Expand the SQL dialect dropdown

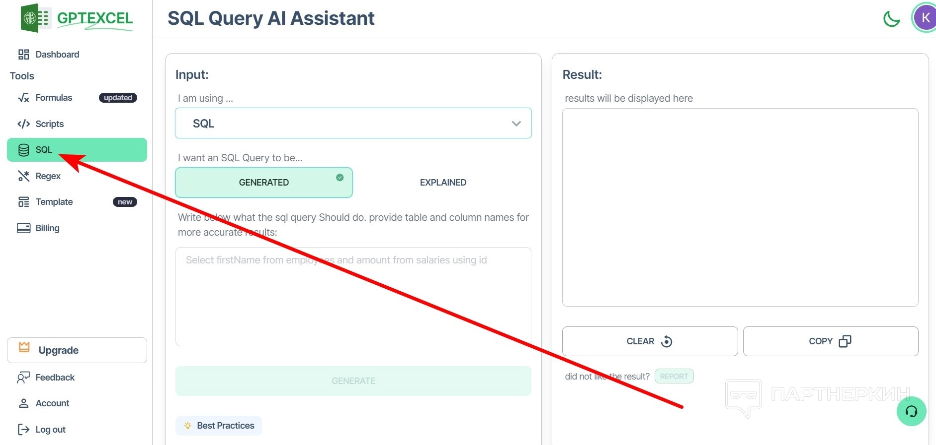353,123
